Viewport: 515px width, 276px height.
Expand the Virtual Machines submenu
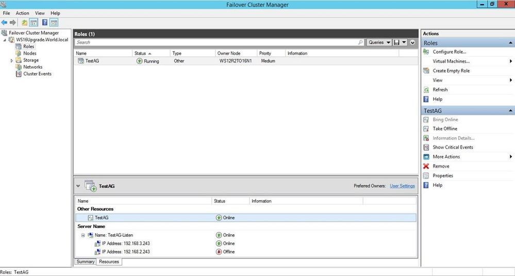tap(511, 61)
